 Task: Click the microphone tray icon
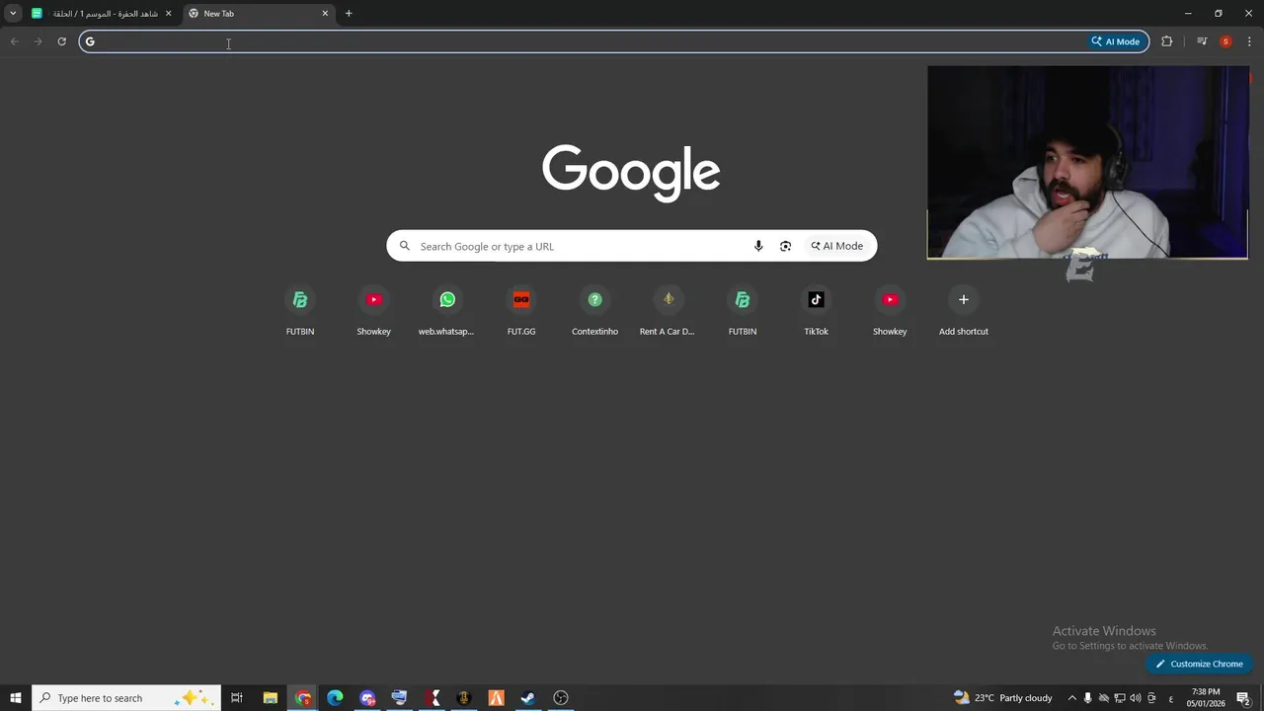click(x=1087, y=698)
